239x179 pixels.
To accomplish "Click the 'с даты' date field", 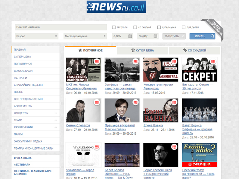I will coord(123,36).
